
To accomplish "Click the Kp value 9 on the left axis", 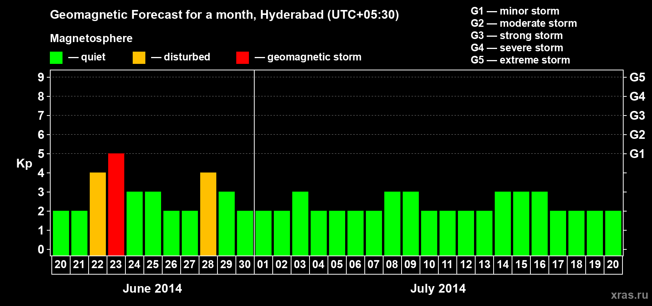I will [41, 77].
